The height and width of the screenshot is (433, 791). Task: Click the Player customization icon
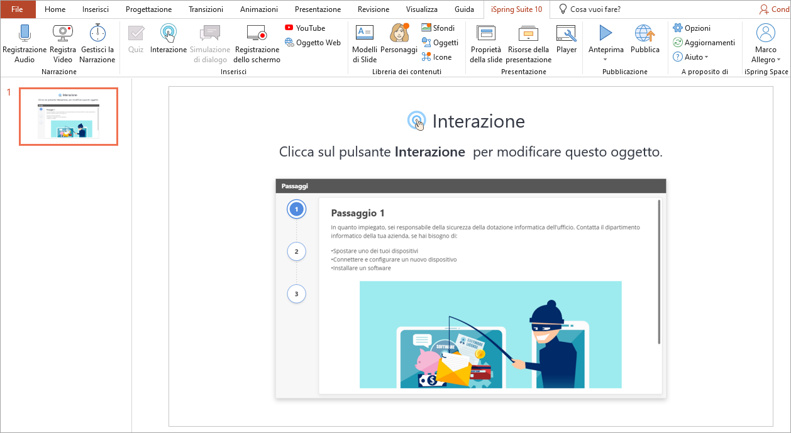[566, 33]
